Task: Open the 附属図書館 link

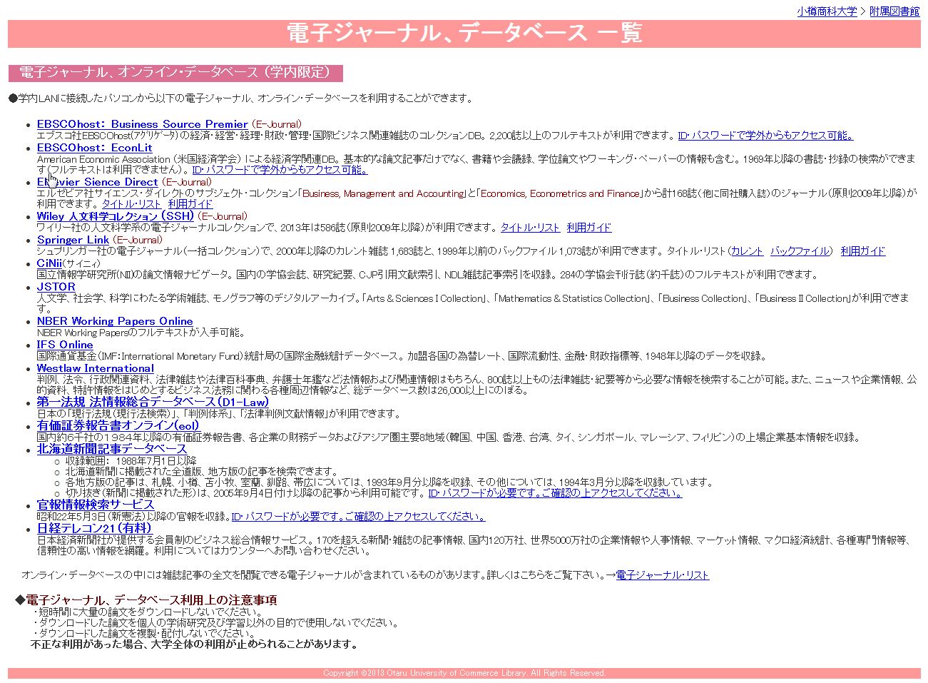Action: coord(894,11)
